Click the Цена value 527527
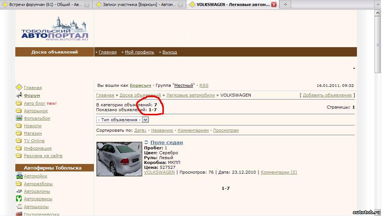This screenshot has height=216, width=382. [x=168, y=167]
